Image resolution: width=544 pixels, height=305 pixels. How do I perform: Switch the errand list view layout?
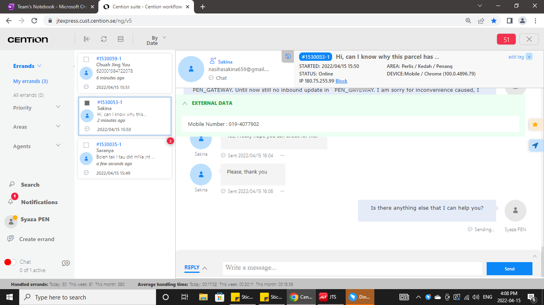121,39
